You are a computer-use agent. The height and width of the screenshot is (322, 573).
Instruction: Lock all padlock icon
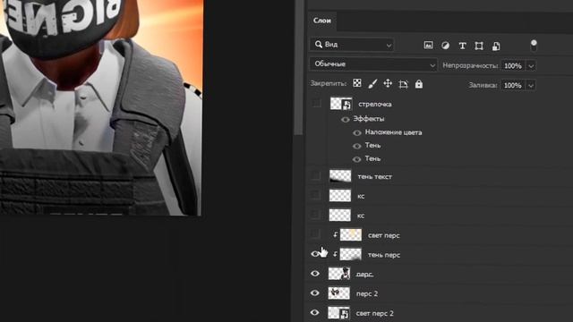click(x=419, y=84)
